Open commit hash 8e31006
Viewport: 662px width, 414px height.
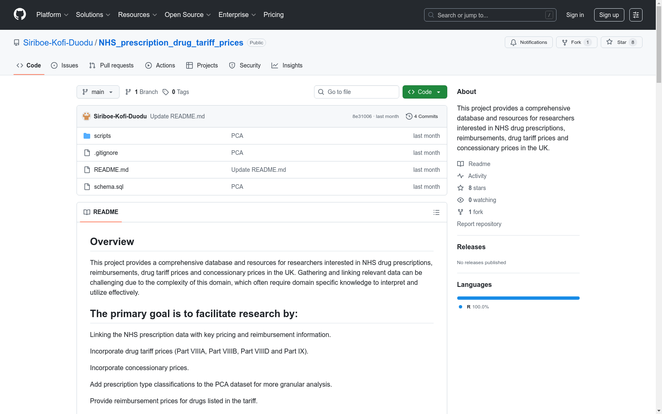click(362, 116)
